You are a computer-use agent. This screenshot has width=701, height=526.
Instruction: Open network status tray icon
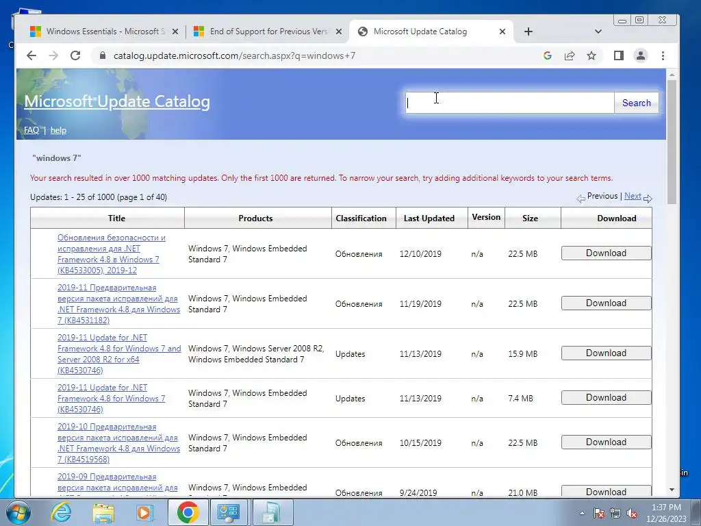615,514
